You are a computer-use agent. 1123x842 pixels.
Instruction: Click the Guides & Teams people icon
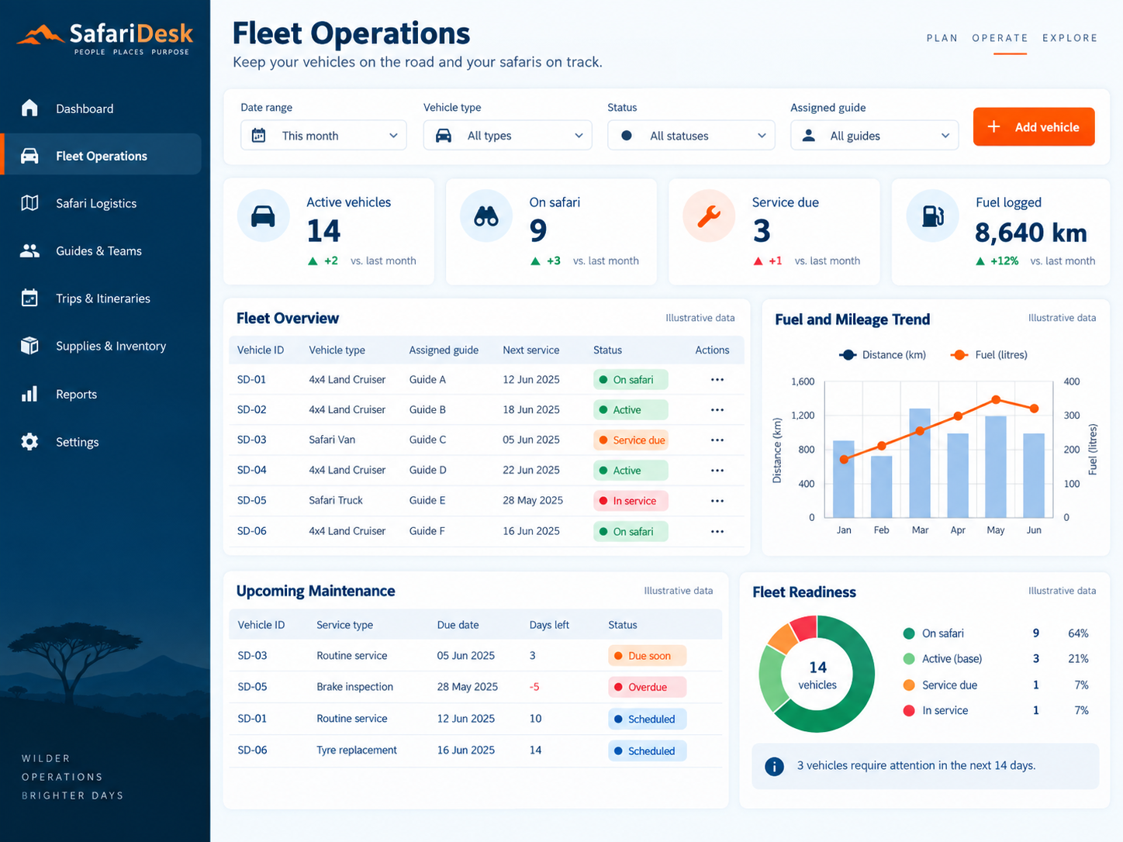point(29,250)
